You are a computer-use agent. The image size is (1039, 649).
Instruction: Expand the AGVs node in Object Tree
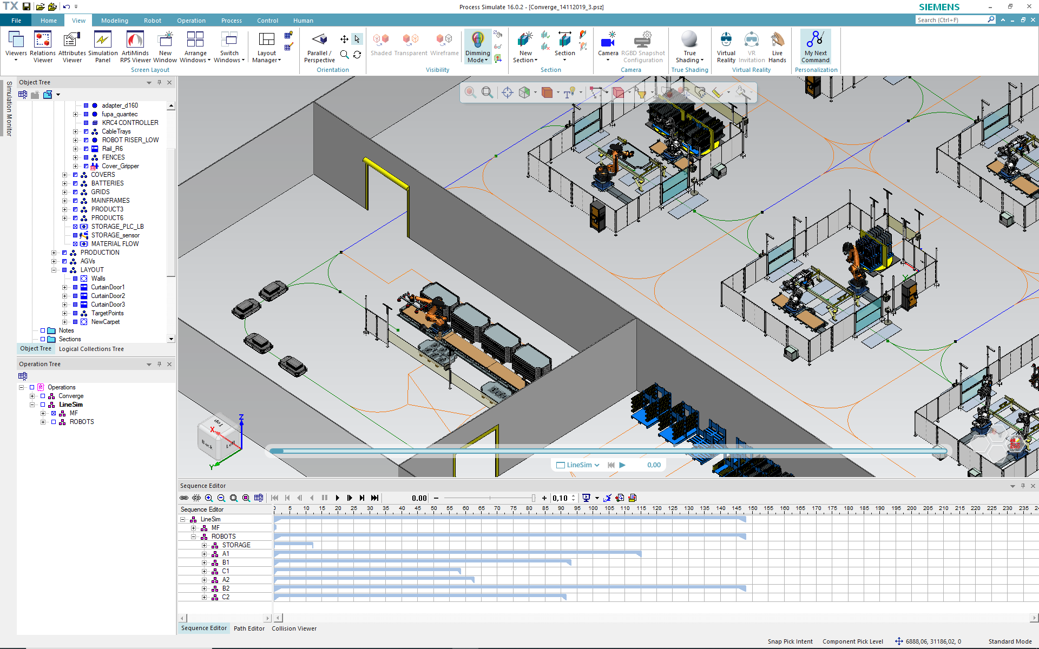coord(54,261)
